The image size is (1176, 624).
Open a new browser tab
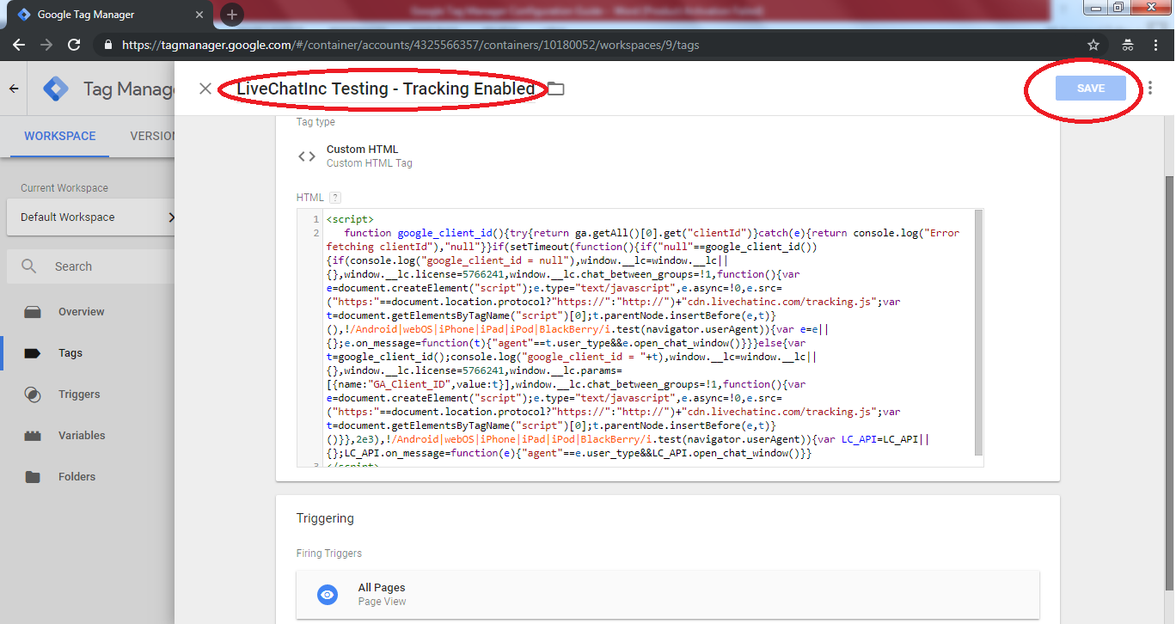tap(232, 15)
